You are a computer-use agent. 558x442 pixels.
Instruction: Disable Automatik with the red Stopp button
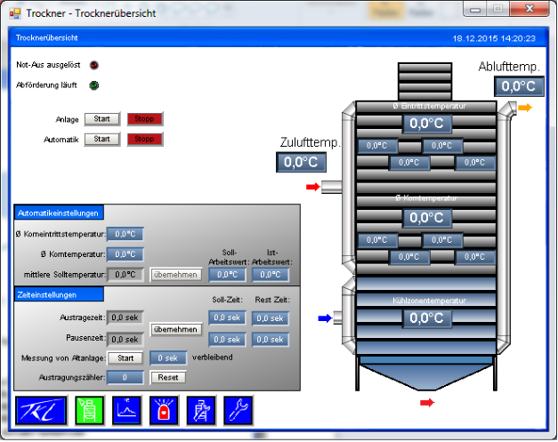145,139
